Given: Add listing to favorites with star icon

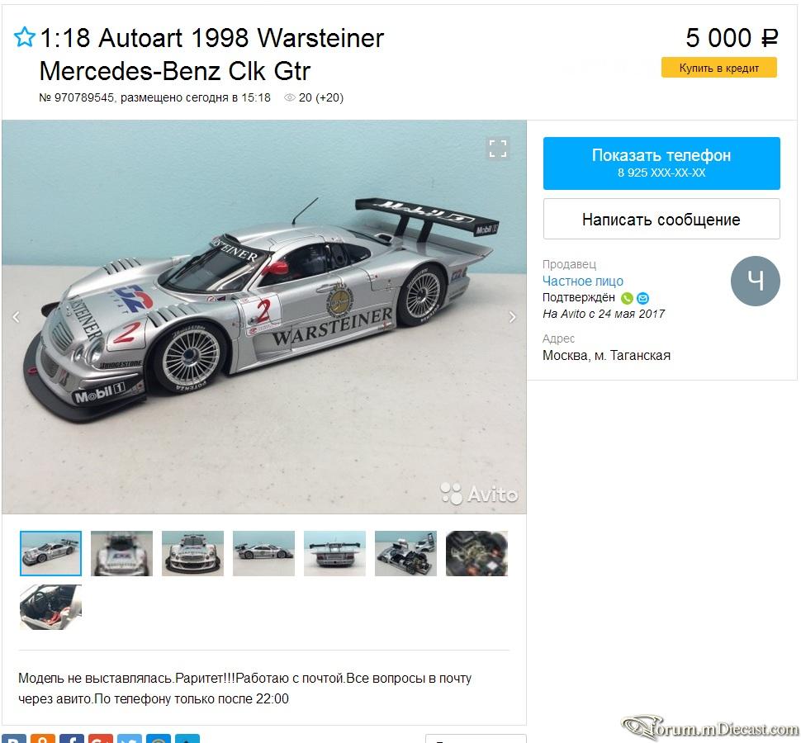Looking at the screenshot, I should click(24, 37).
